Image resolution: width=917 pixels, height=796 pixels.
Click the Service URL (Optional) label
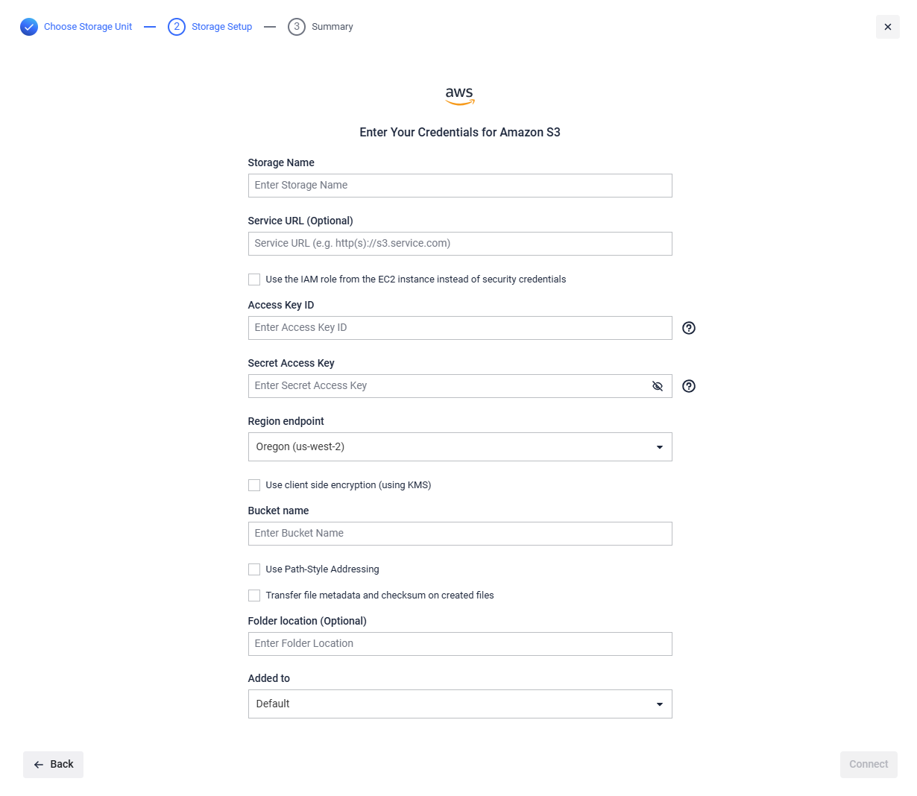coord(300,221)
